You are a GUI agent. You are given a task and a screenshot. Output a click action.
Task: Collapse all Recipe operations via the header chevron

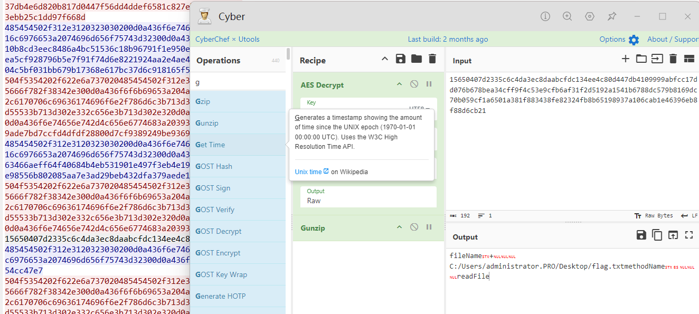click(385, 59)
